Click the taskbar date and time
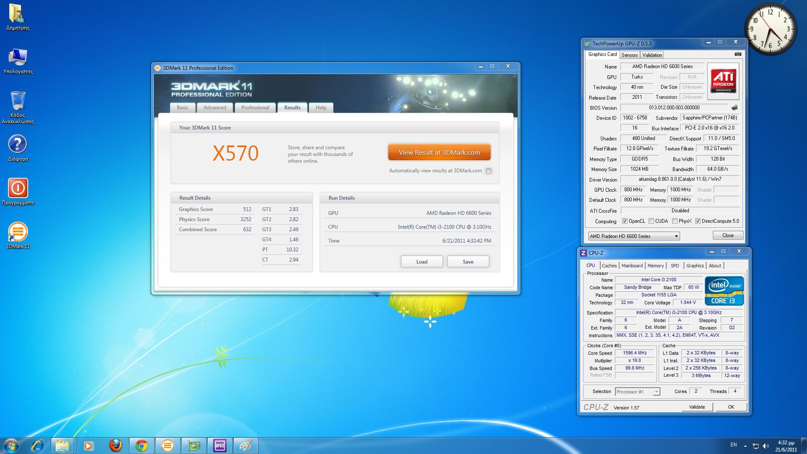The height and width of the screenshot is (454, 807). pos(786,446)
